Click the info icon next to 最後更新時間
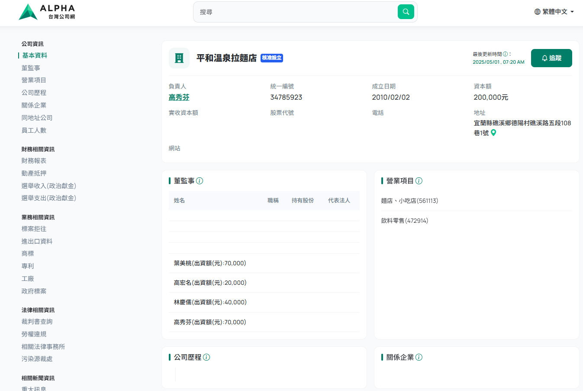 point(505,54)
